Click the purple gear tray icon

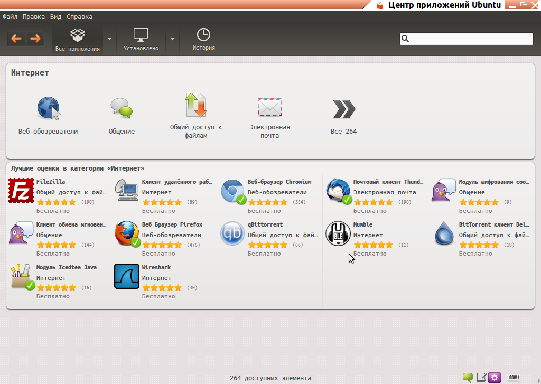pyautogui.click(x=495, y=378)
